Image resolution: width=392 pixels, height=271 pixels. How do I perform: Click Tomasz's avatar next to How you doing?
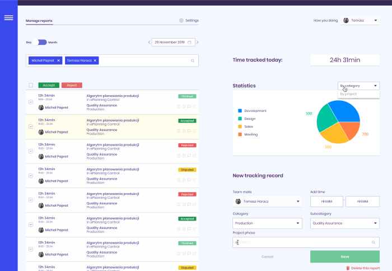346,21
